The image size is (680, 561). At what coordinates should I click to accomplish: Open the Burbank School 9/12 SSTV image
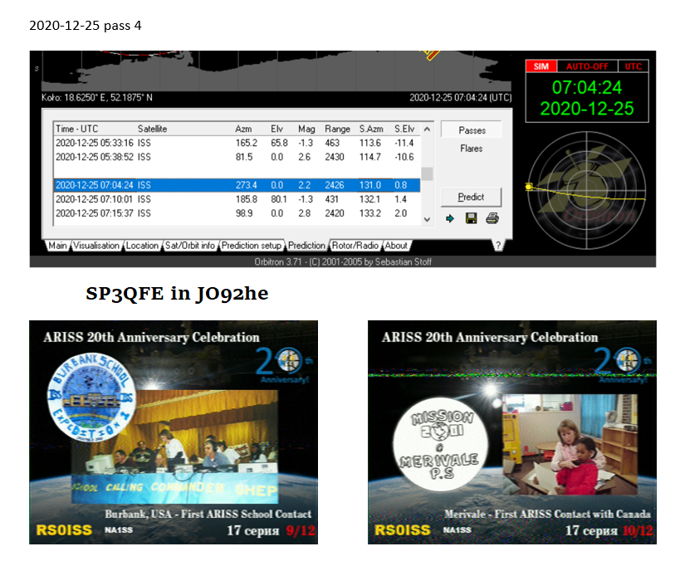coord(174,432)
